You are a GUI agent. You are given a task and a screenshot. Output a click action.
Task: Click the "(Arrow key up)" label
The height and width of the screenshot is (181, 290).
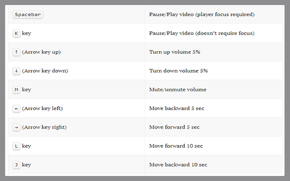[41, 52]
